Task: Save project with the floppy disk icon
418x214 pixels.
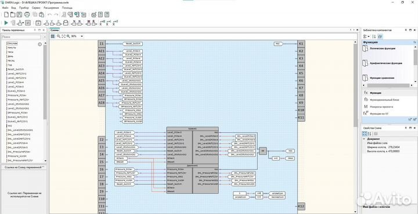Action: pyautogui.click(x=20, y=14)
